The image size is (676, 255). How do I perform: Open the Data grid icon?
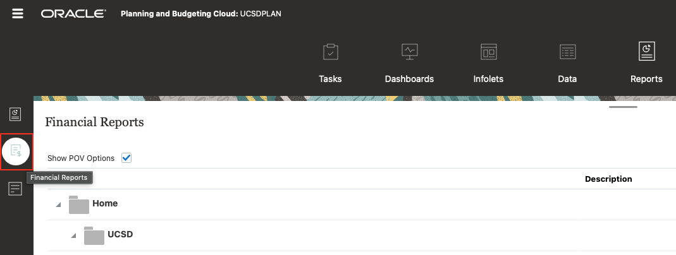pyautogui.click(x=567, y=52)
